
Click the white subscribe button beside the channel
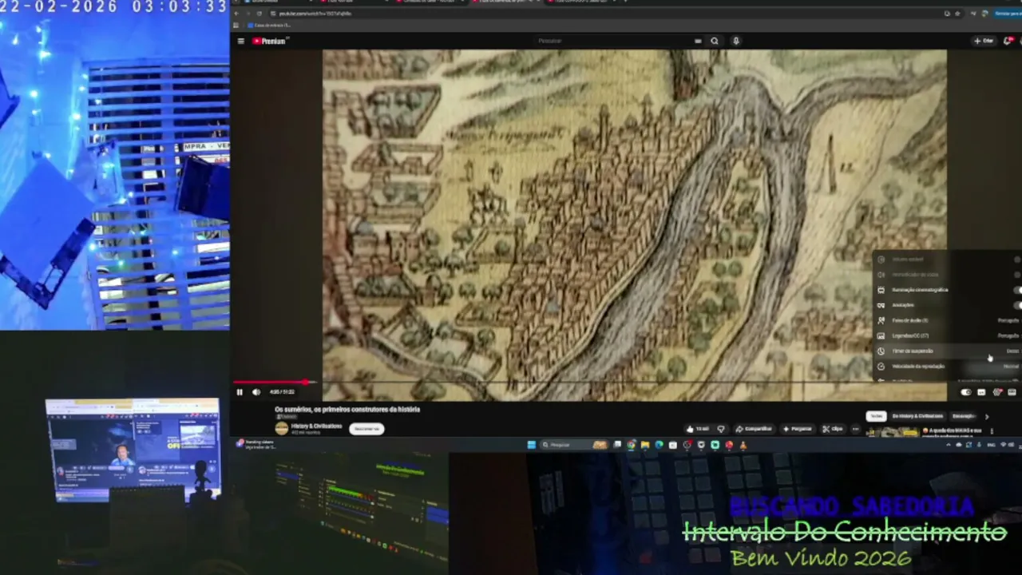click(x=366, y=429)
